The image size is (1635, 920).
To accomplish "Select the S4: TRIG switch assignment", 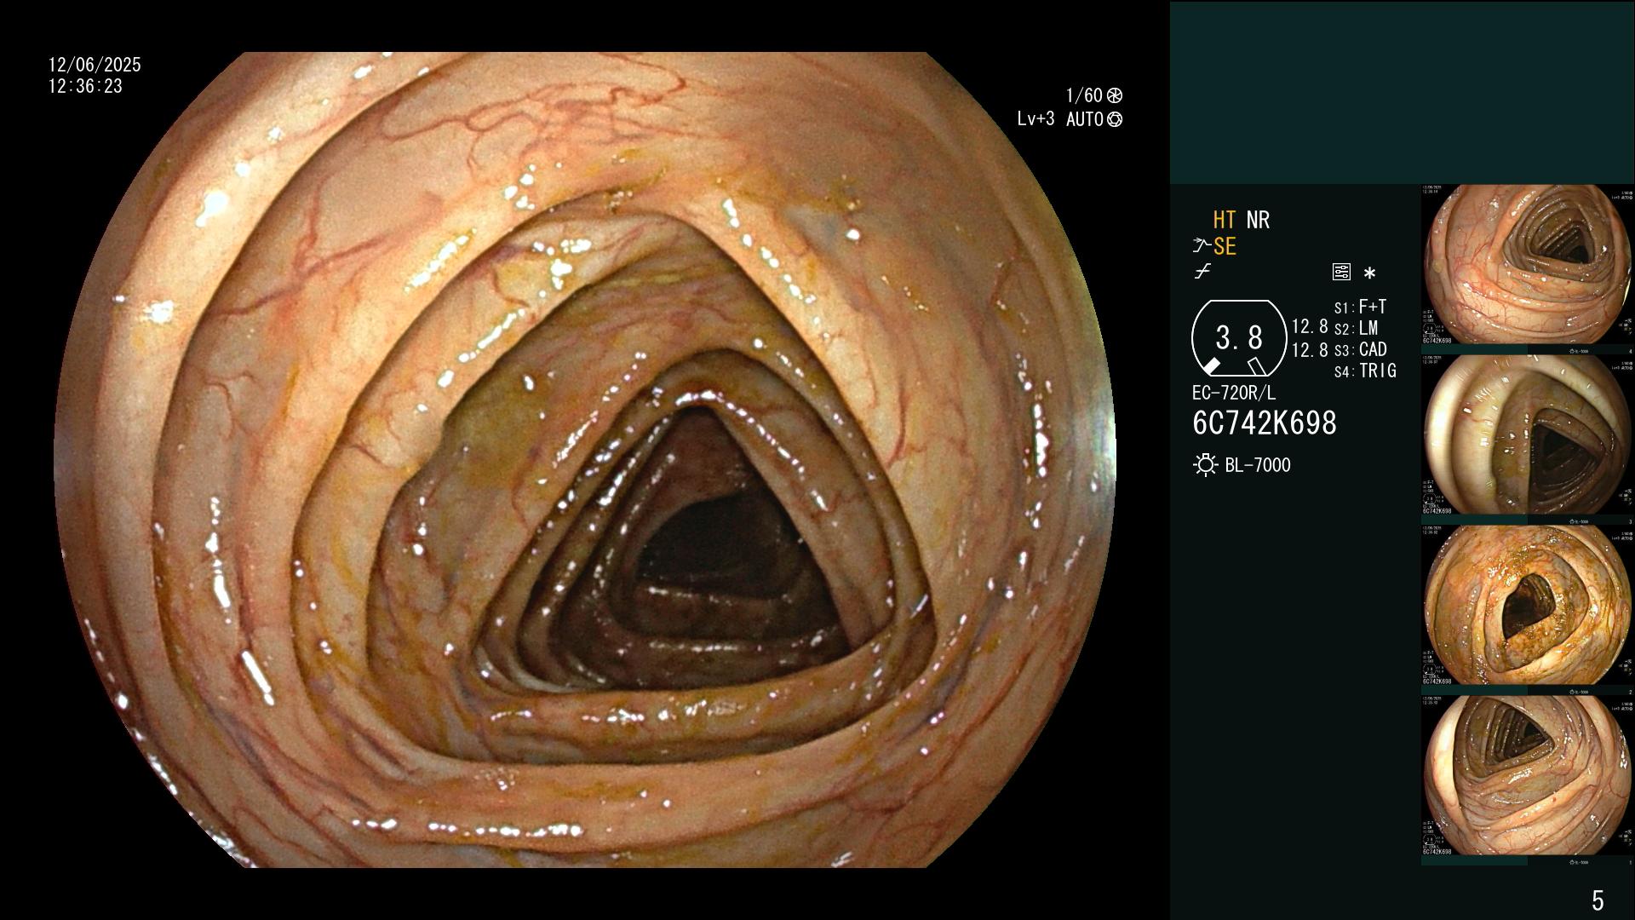I will click(x=1365, y=371).
